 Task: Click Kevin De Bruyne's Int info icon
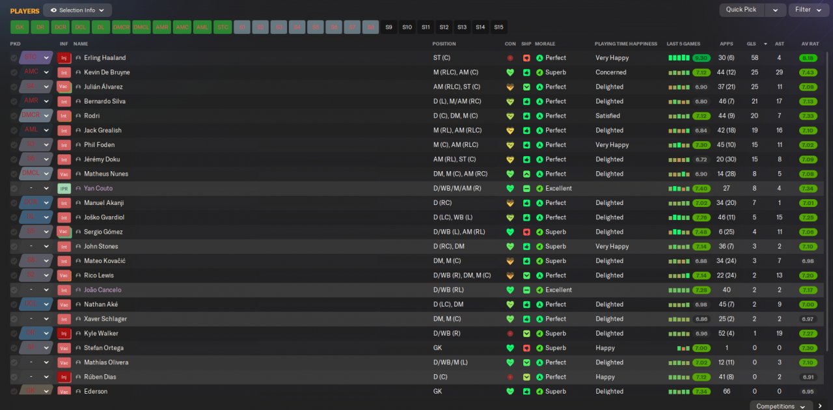coord(64,72)
